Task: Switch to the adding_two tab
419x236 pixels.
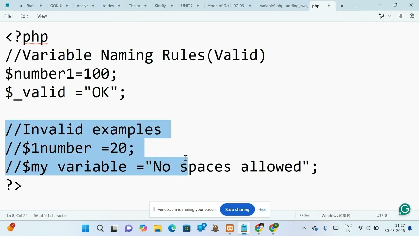Action: [297, 6]
